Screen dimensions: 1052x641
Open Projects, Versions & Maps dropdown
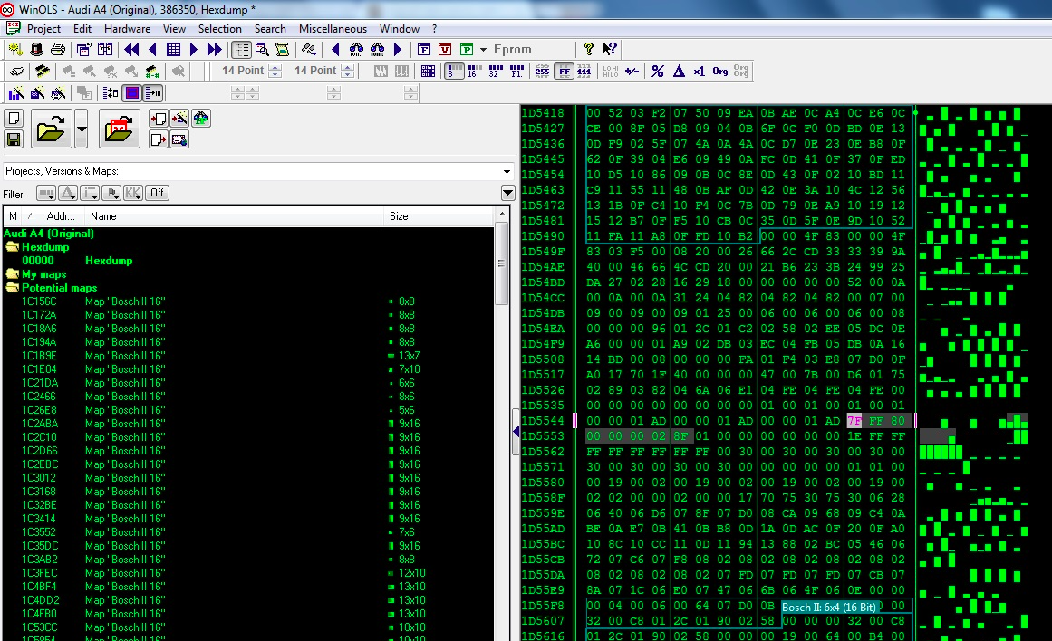click(507, 172)
